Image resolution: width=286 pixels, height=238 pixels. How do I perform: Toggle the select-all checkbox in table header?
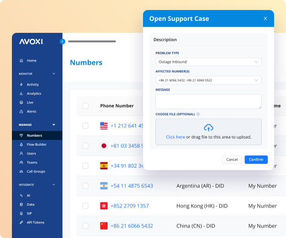point(85,106)
